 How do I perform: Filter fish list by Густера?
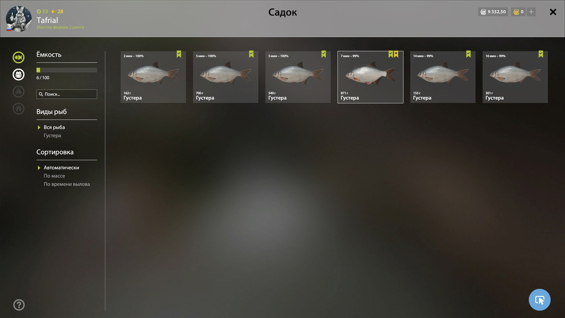click(x=52, y=135)
